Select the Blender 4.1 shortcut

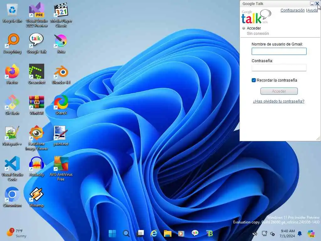61,75
